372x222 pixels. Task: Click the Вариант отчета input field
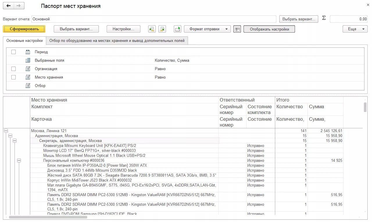pos(154,19)
